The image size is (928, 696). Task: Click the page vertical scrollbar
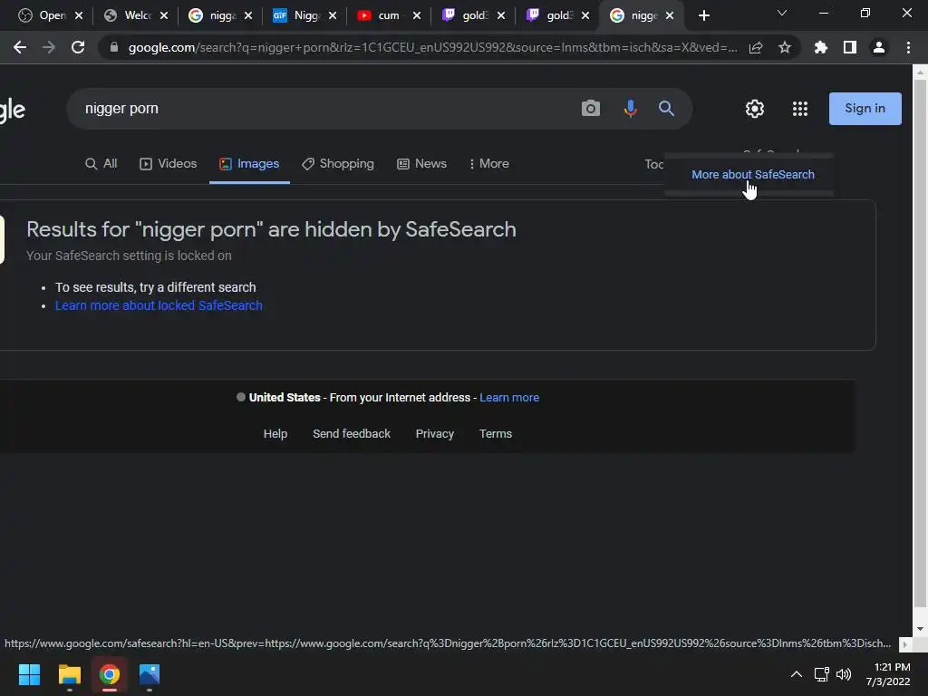coord(920,343)
